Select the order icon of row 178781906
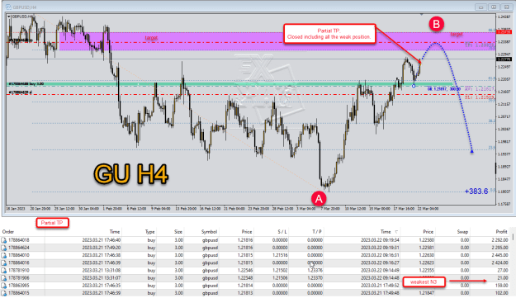Screen dimensions: 516x298 (x=4, y=278)
